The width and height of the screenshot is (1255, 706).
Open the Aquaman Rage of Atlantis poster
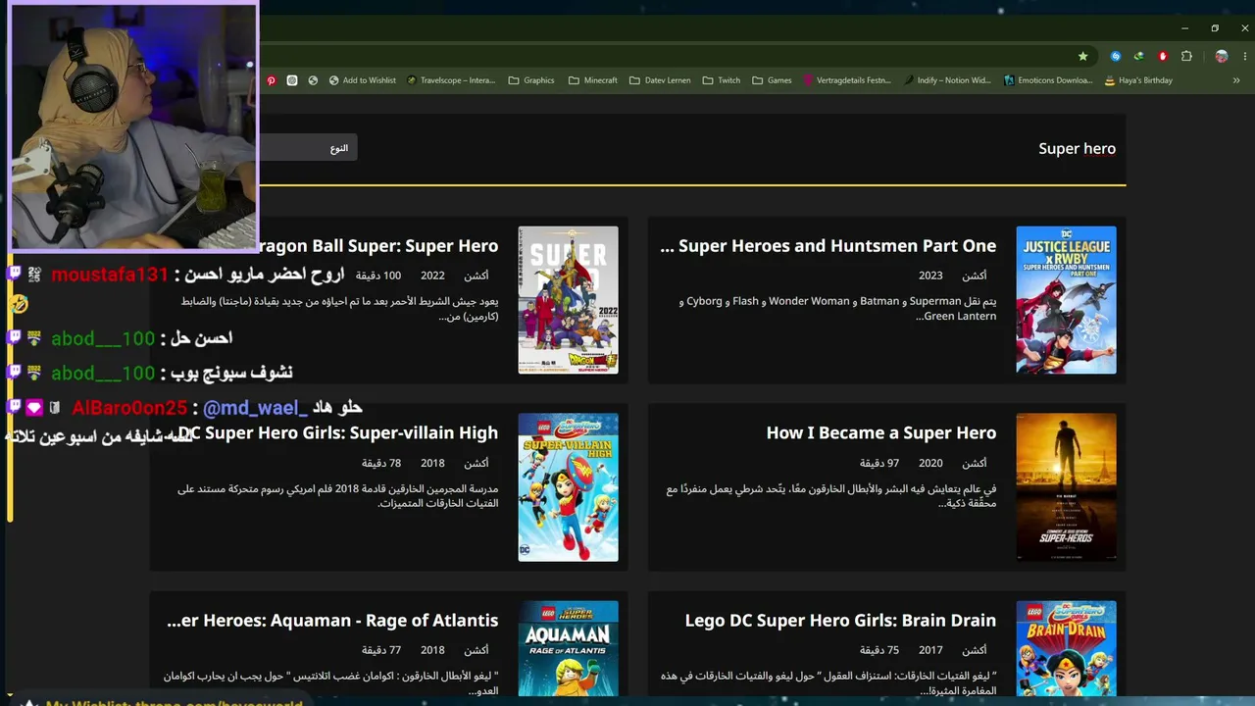568,648
